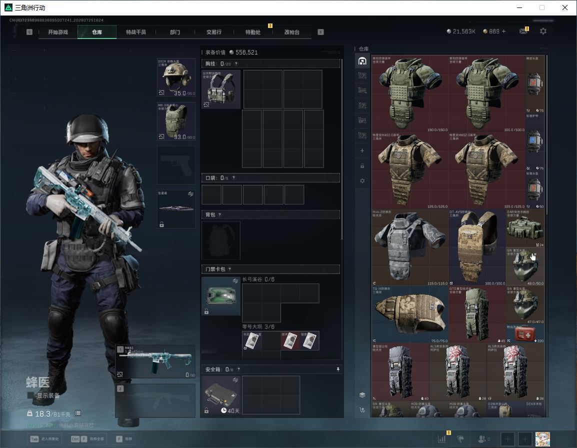Viewport: 577px width, 448px height.
Task: Select the equipped helmet slot 35.0
Action: (176, 77)
